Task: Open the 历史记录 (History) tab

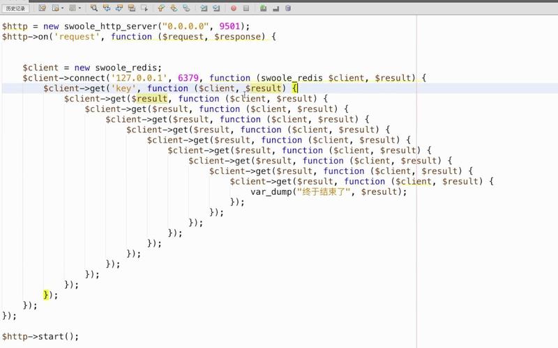Action: point(16,8)
